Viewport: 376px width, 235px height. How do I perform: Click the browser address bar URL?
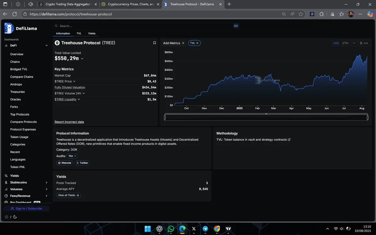(70, 14)
